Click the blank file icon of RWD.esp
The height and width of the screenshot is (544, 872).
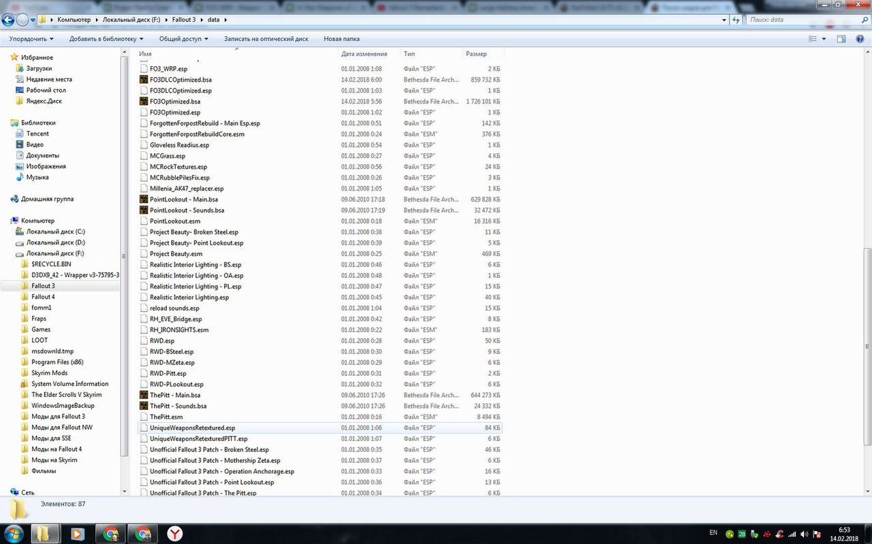click(x=144, y=340)
